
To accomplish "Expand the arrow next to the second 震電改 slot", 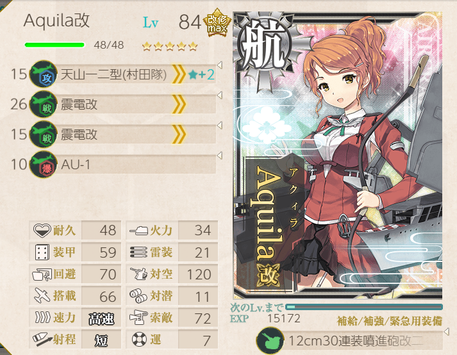I will click(x=219, y=126).
